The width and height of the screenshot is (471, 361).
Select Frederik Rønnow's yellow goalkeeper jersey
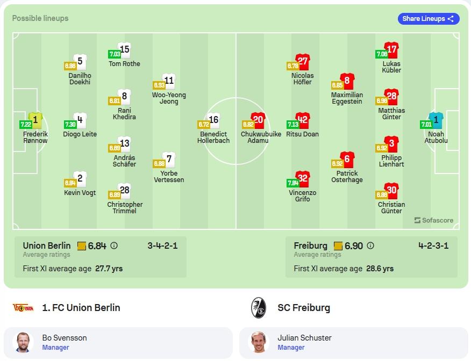[35, 120]
